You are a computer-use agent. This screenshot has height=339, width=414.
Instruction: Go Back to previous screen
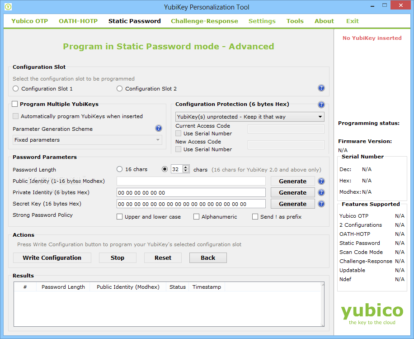click(x=208, y=258)
